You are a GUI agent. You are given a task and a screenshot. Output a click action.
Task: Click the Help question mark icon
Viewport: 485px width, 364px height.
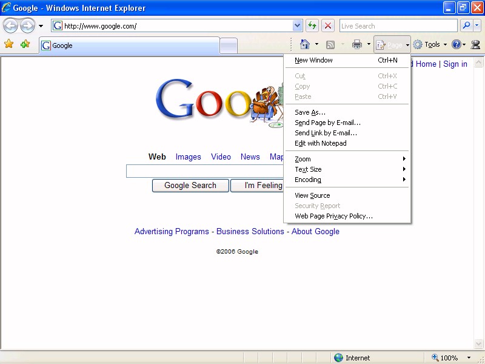[457, 44]
